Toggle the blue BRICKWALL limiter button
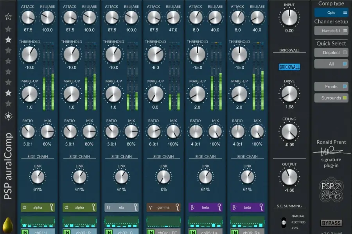Screen dimensions: 352x234 289,67
